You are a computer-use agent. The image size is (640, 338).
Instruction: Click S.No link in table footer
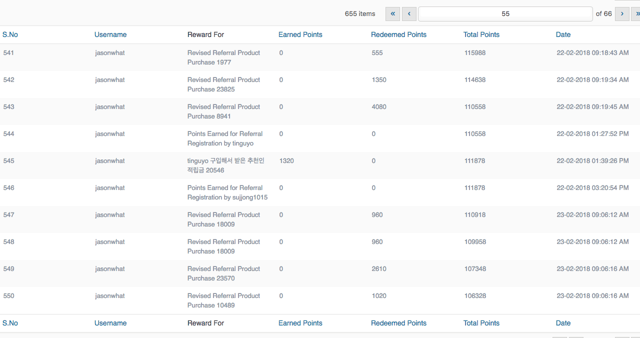click(10, 323)
